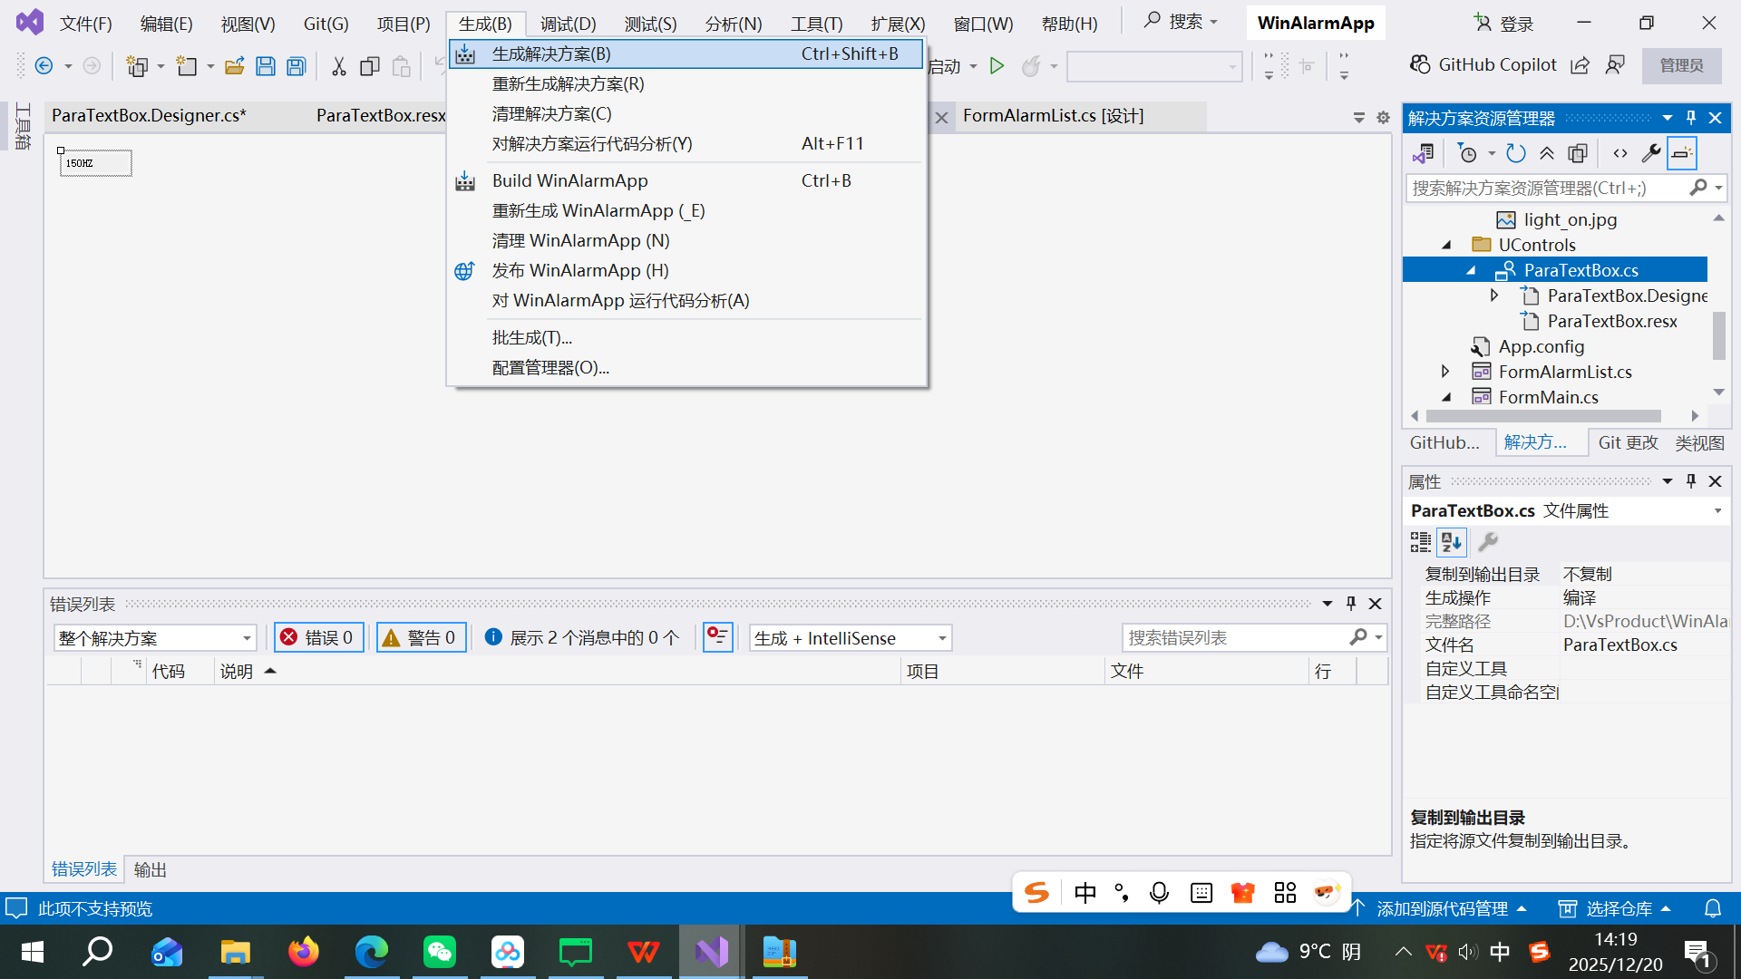Click Show All Files icon
Image resolution: width=1741 pixels, height=979 pixels.
(1578, 153)
